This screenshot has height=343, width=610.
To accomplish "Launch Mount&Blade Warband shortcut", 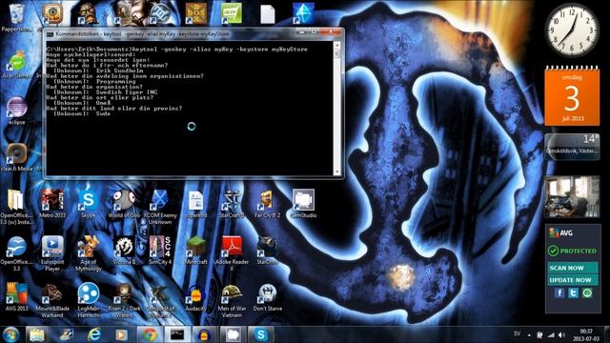I will tap(52, 300).
